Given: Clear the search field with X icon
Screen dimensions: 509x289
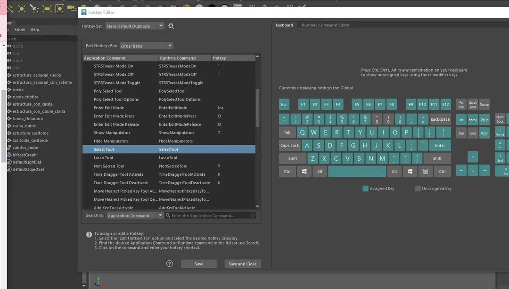Looking at the screenshot, I should click(253, 215).
